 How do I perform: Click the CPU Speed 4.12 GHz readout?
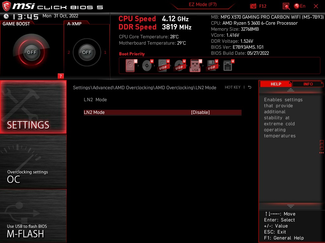click(x=154, y=19)
